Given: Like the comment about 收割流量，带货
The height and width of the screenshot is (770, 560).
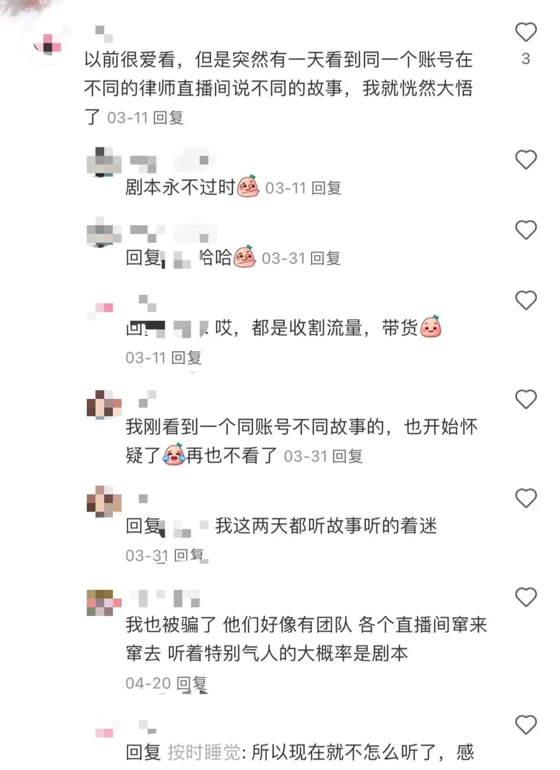Looking at the screenshot, I should [525, 301].
